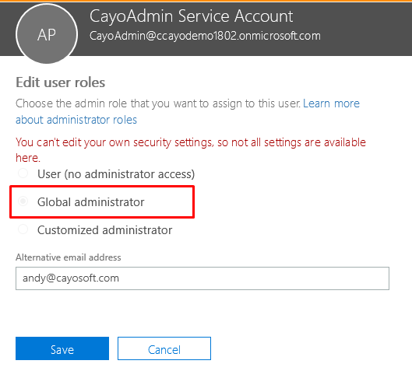The image size is (412, 371).
Task: Click the 'about administrator roles' link text
Action: click(x=76, y=120)
